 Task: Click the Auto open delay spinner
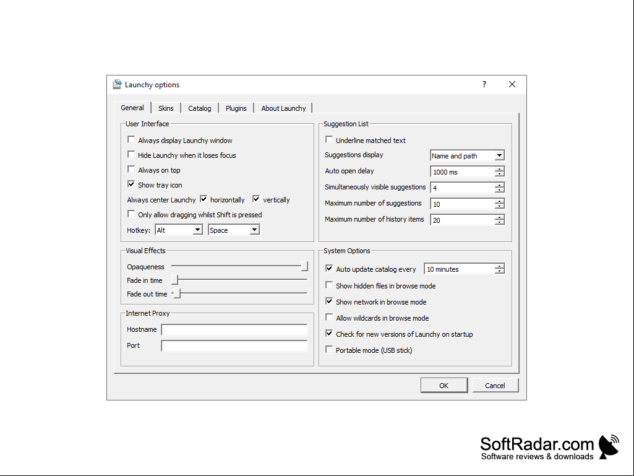pos(468,171)
